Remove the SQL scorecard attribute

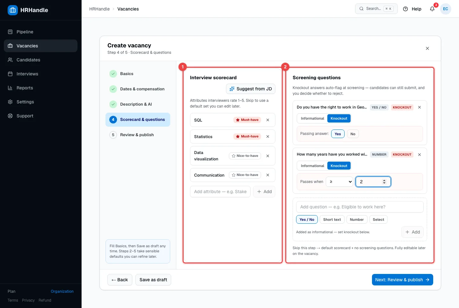coord(268,120)
